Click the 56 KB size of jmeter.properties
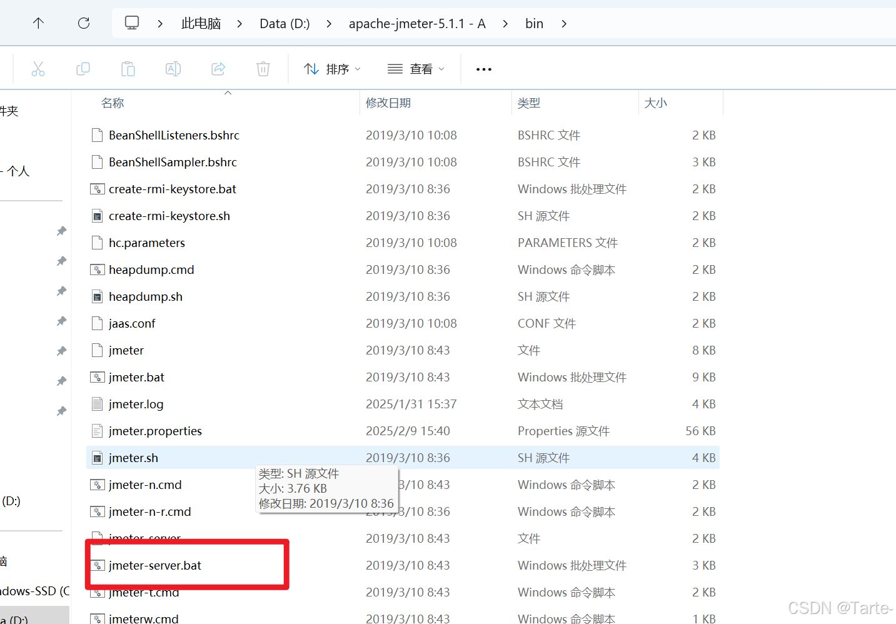The width and height of the screenshot is (896, 624). pos(700,431)
